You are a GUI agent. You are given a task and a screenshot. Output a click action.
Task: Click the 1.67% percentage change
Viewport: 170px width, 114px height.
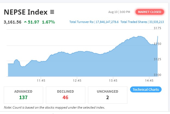tap(48, 22)
